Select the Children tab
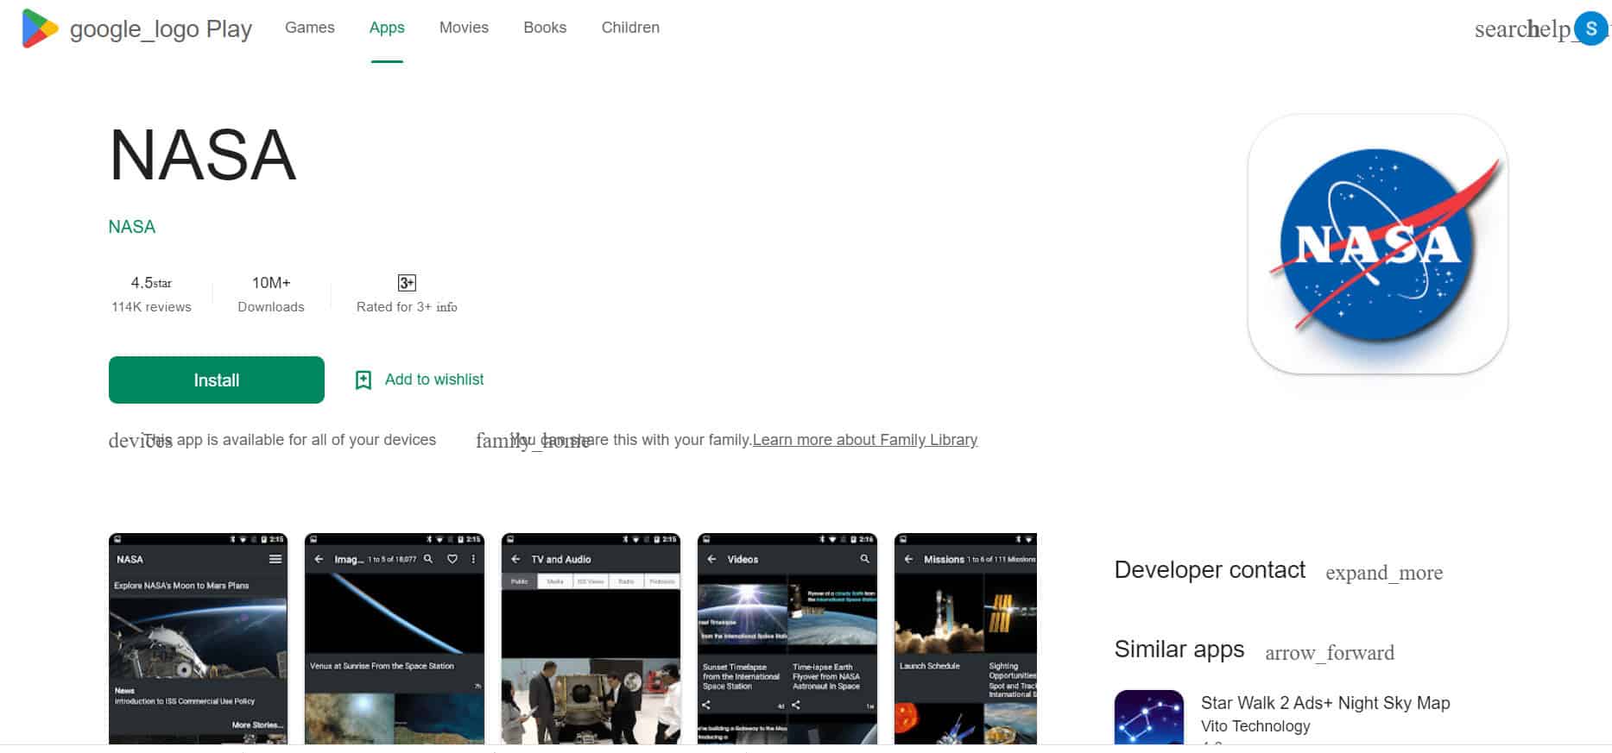Image resolution: width=1612 pixels, height=753 pixels. pyautogui.click(x=630, y=28)
